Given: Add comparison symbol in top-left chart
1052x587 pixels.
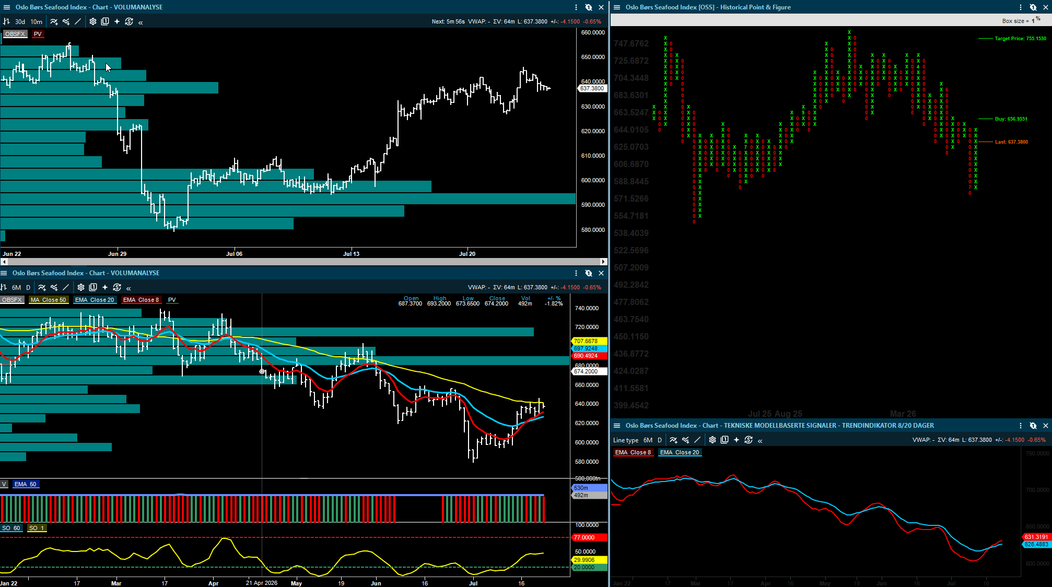Looking at the screenshot, I should 66,21.
